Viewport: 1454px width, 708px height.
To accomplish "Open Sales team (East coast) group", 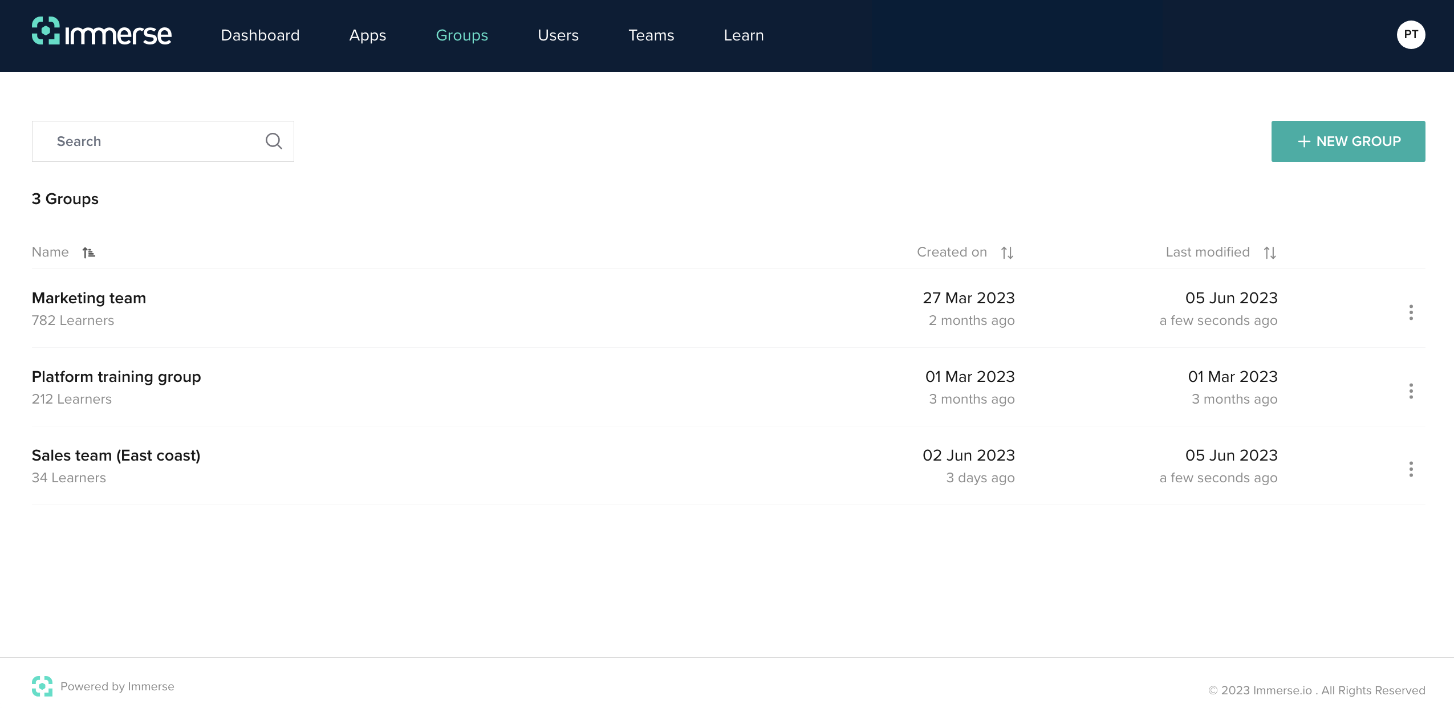I will pos(116,455).
